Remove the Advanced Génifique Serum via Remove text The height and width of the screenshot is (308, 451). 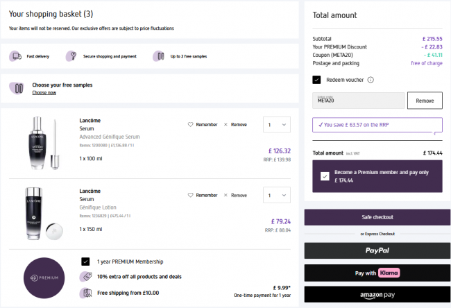click(239, 125)
